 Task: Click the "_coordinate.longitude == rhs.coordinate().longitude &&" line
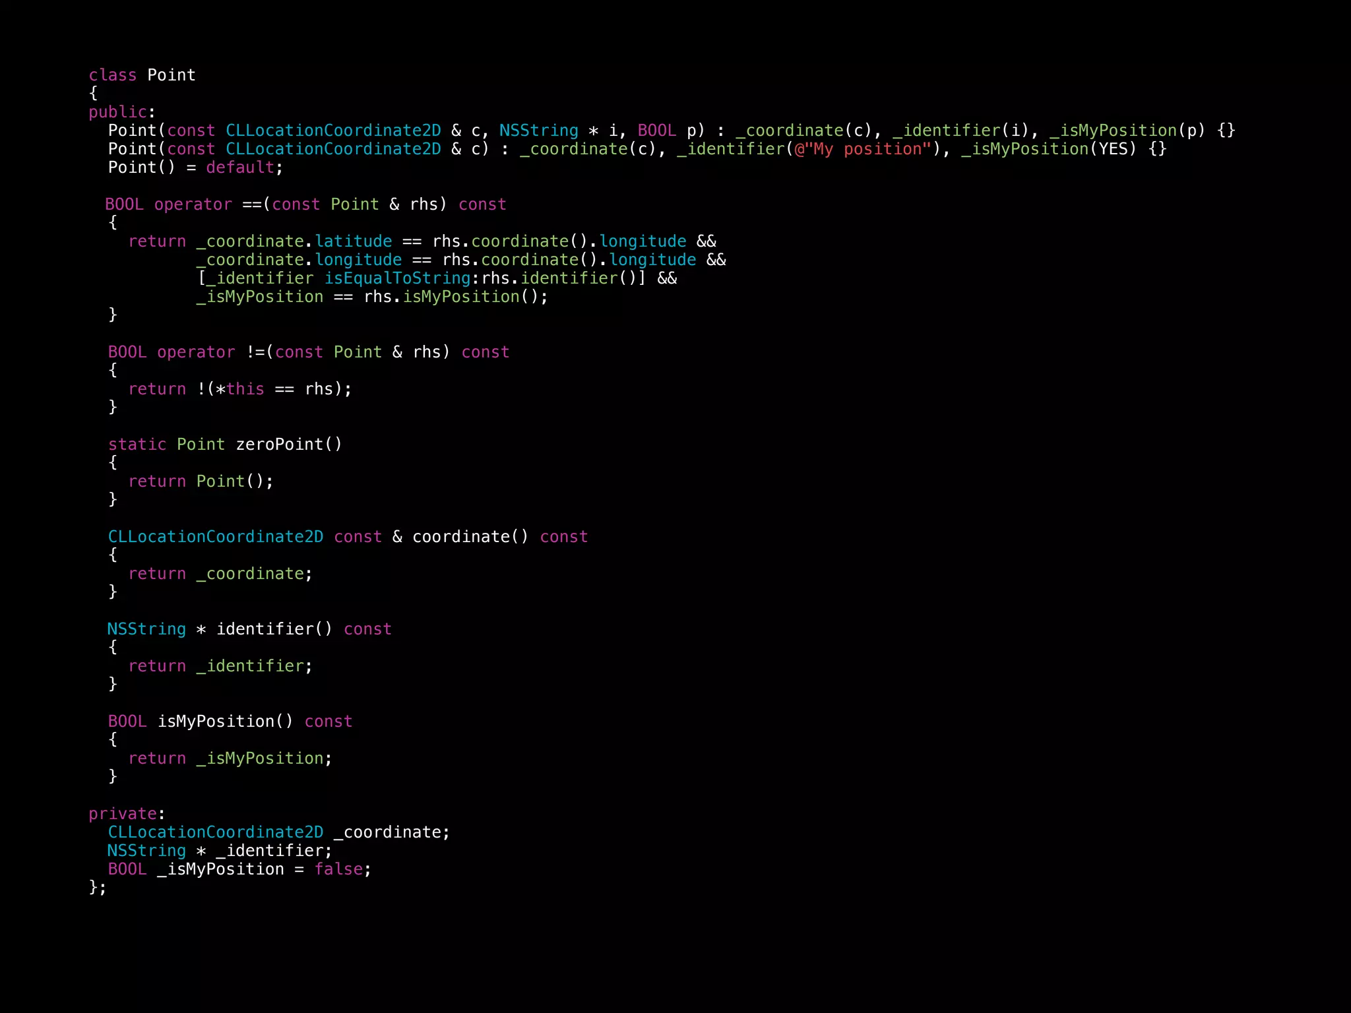click(x=461, y=260)
